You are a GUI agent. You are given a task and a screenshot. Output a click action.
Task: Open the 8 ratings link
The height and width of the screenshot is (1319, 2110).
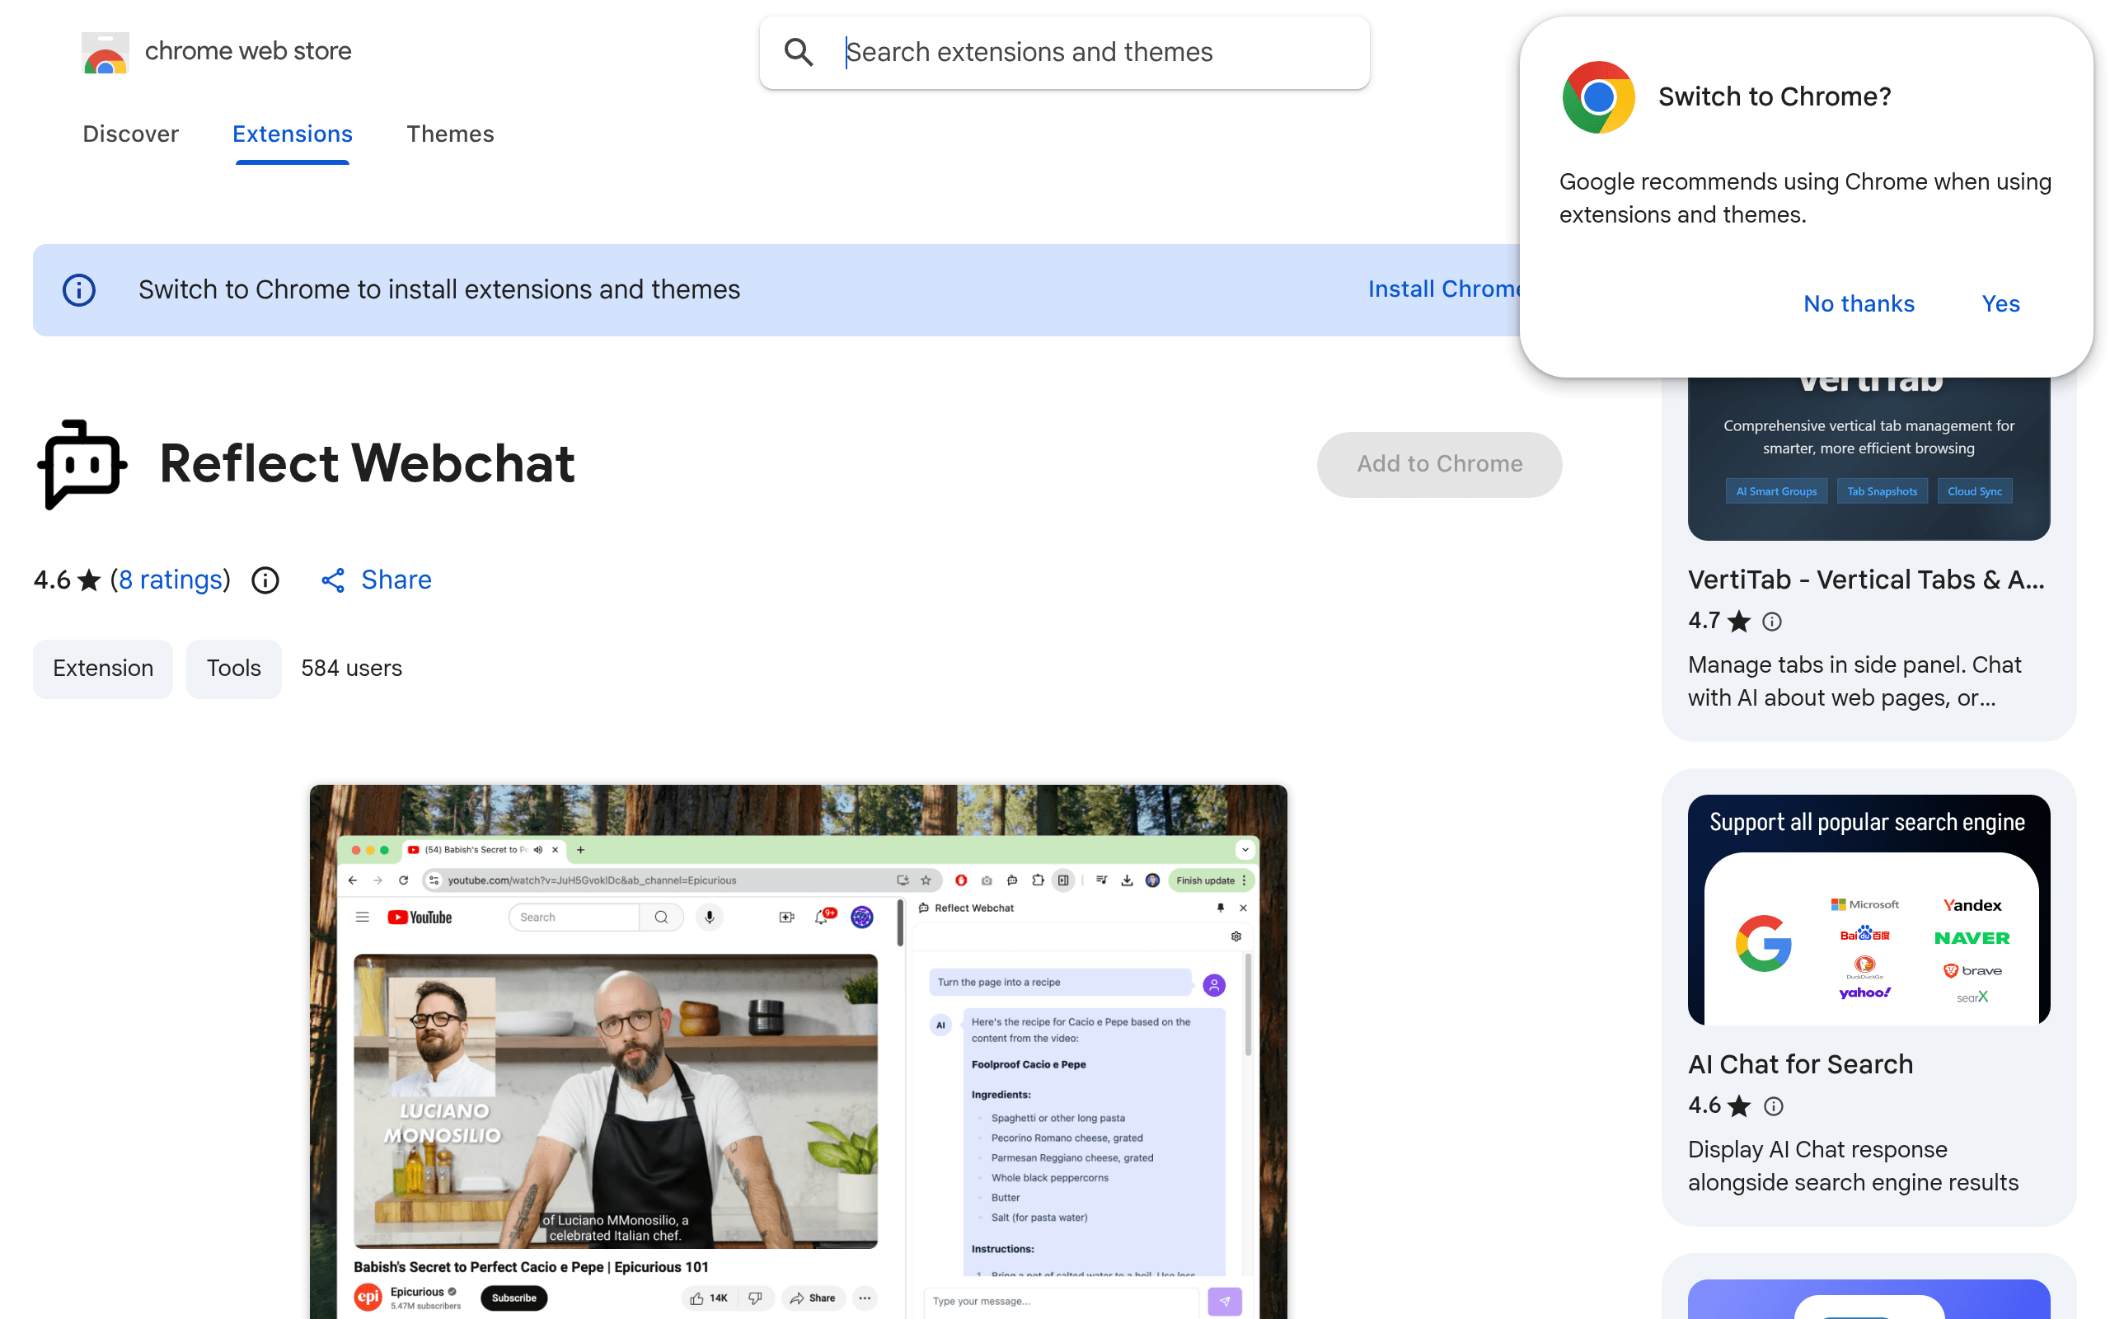pyautogui.click(x=170, y=580)
